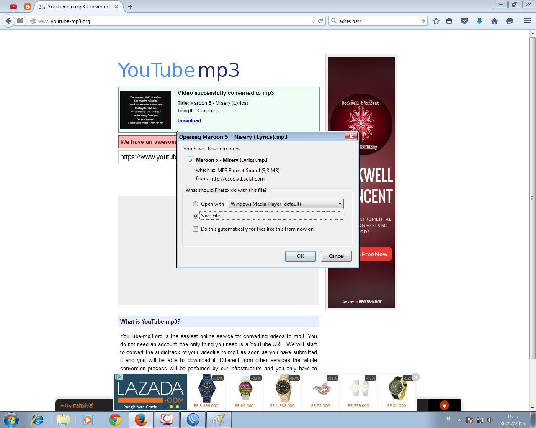Select the Save File radio button
Image resolution: width=536 pixels, height=428 pixels.
tap(196, 216)
